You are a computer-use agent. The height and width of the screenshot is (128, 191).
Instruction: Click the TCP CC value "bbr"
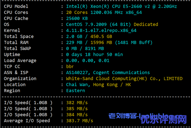[70, 67]
